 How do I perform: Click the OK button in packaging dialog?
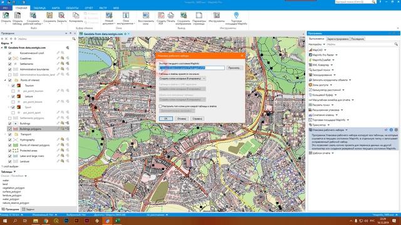pos(165,119)
